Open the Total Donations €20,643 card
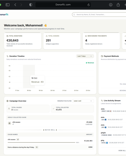 pos(22,41)
